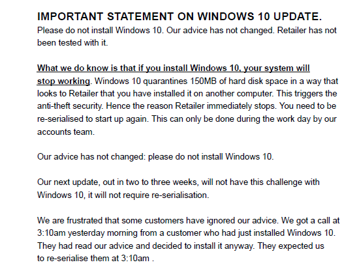Click the words 'accounts team'

66,132
